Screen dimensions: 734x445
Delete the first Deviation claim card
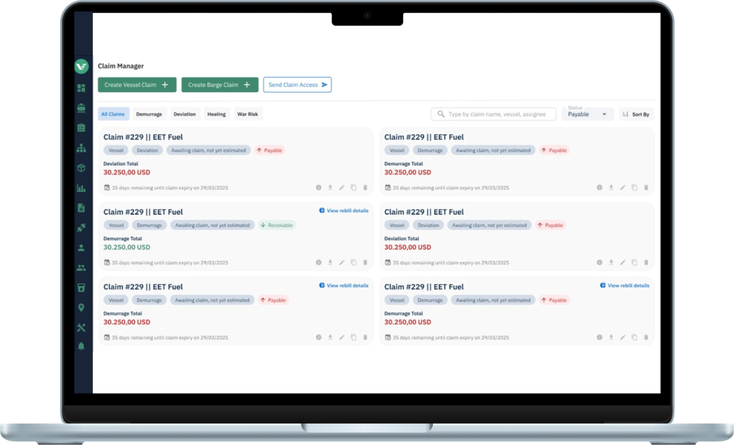pyautogui.click(x=365, y=188)
